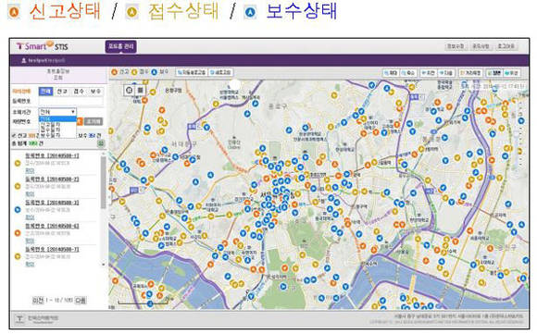Open the 포트홀 관리 tab
The height and width of the screenshot is (334, 537).
[x=121, y=46]
